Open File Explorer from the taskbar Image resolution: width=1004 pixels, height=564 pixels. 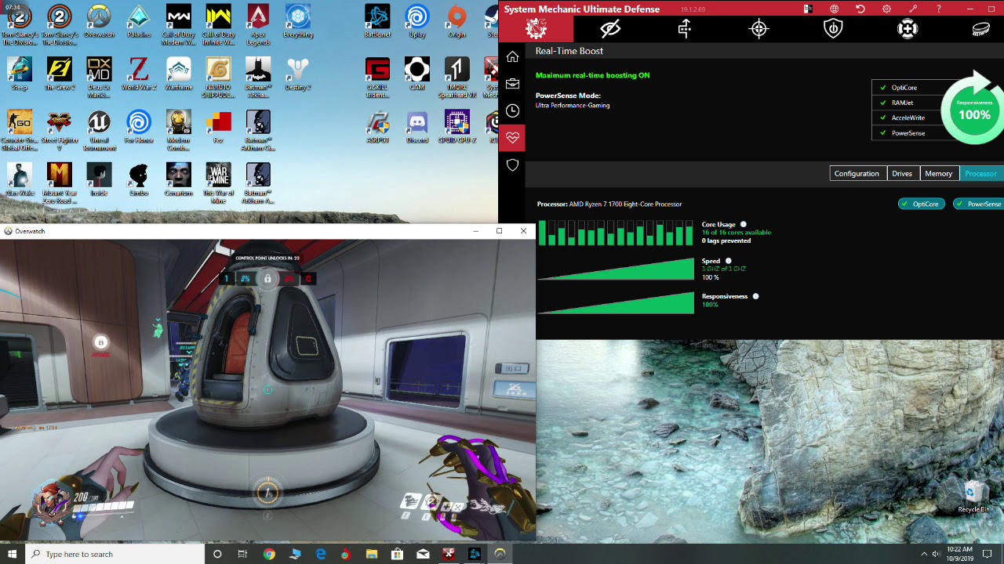[372, 554]
